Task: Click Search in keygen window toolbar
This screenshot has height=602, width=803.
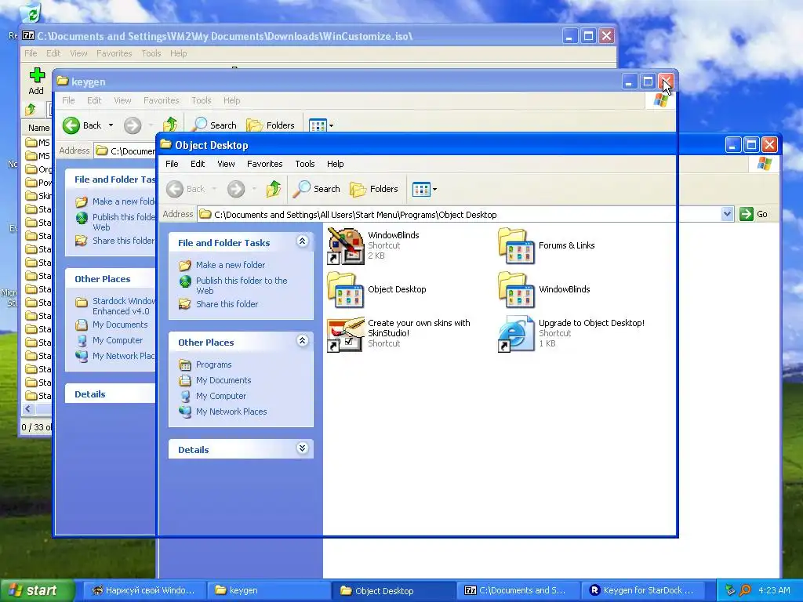Action: [213, 125]
